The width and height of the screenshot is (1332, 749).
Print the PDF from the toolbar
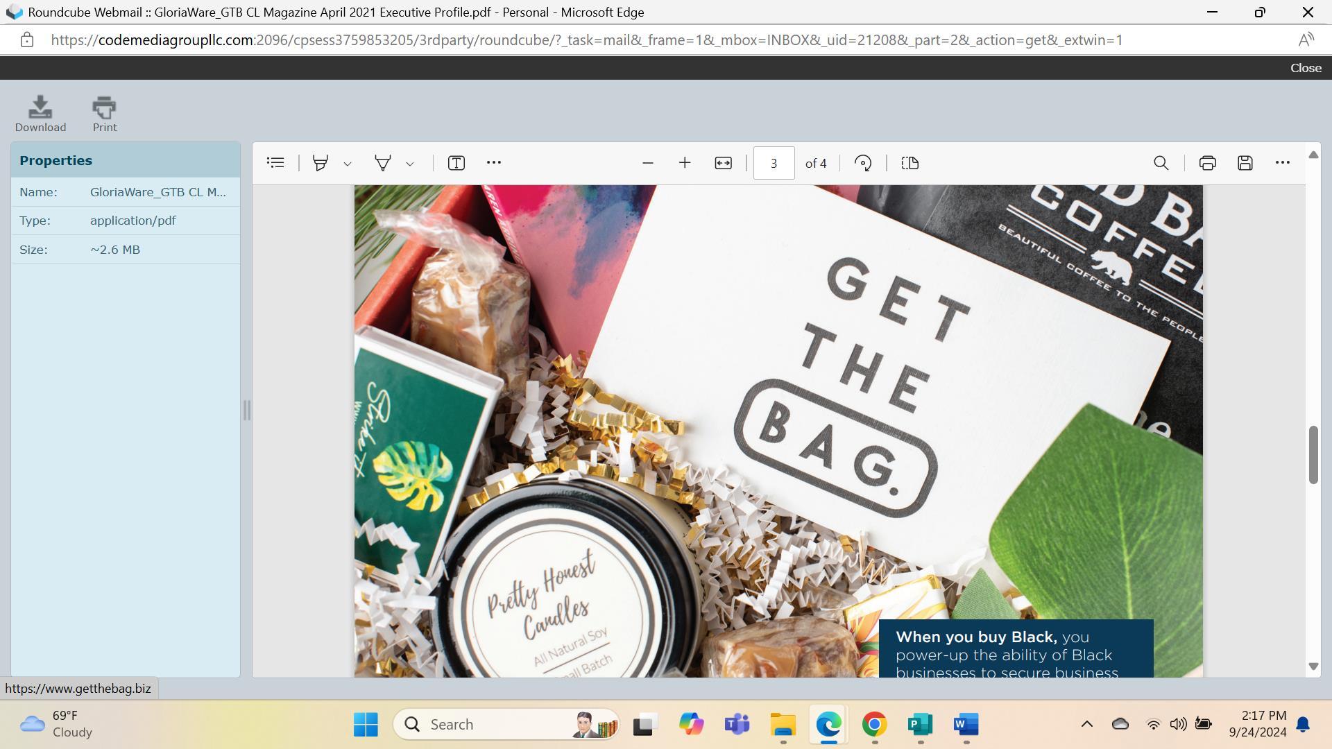pyautogui.click(x=1207, y=163)
